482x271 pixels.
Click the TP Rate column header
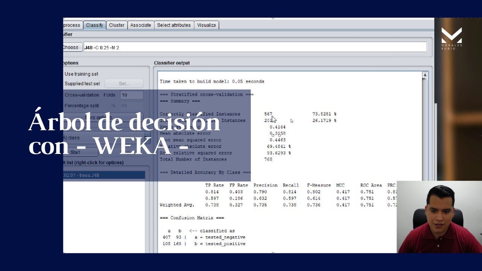[215, 185]
